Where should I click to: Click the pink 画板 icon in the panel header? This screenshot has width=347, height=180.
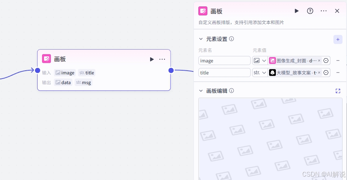203,11
